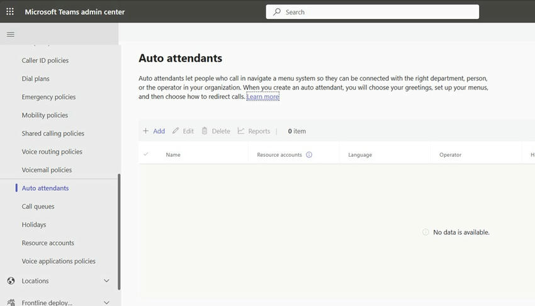Sort by the Name column header
Image resolution: width=535 pixels, height=306 pixels.
(173, 154)
